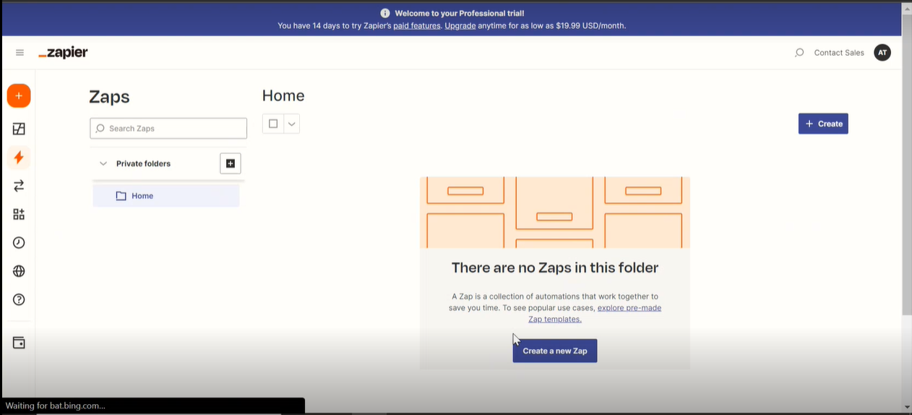Click the info icon in trial banner
The height and width of the screenshot is (415, 912).
pos(385,13)
